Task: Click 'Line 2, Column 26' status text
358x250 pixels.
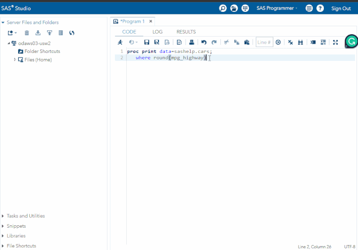Action: [314, 247]
